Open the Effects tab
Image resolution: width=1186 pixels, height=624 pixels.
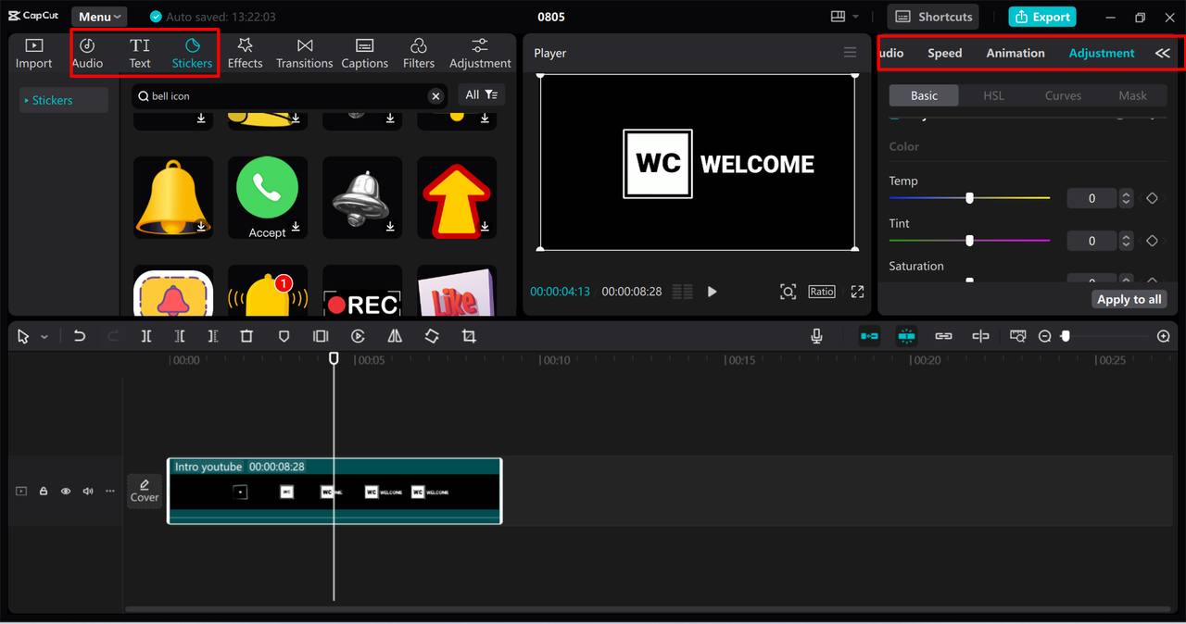(245, 54)
